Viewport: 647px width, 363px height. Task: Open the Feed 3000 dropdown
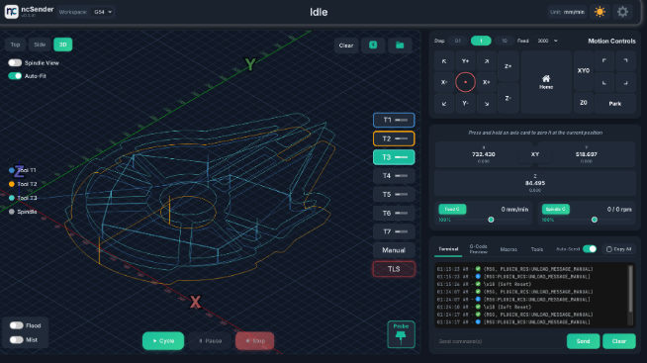tap(547, 41)
